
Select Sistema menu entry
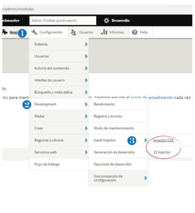pyautogui.click(x=59, y=44)
